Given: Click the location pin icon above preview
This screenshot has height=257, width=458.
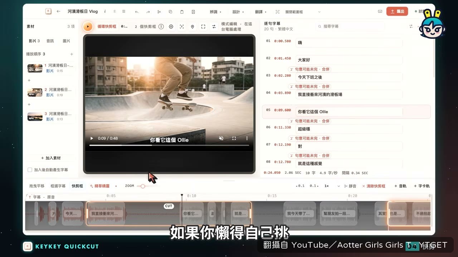Looking at the screenshot, I should 193,26.
